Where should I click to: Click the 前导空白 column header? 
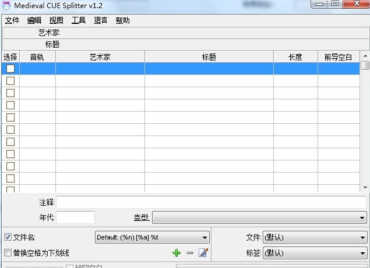click(339, 57)
